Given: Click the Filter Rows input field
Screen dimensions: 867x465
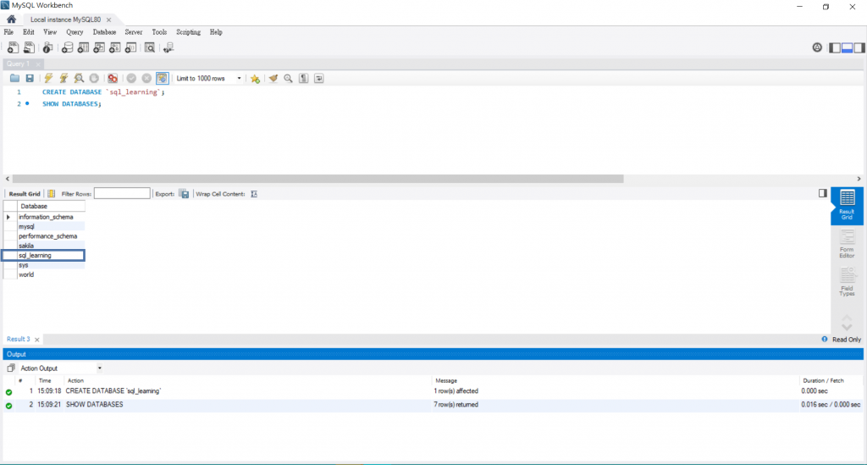Looking at the screenshot, I should click(122, 193).
